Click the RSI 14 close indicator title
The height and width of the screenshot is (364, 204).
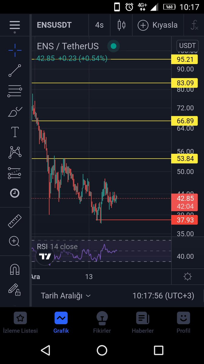[57, 247]
